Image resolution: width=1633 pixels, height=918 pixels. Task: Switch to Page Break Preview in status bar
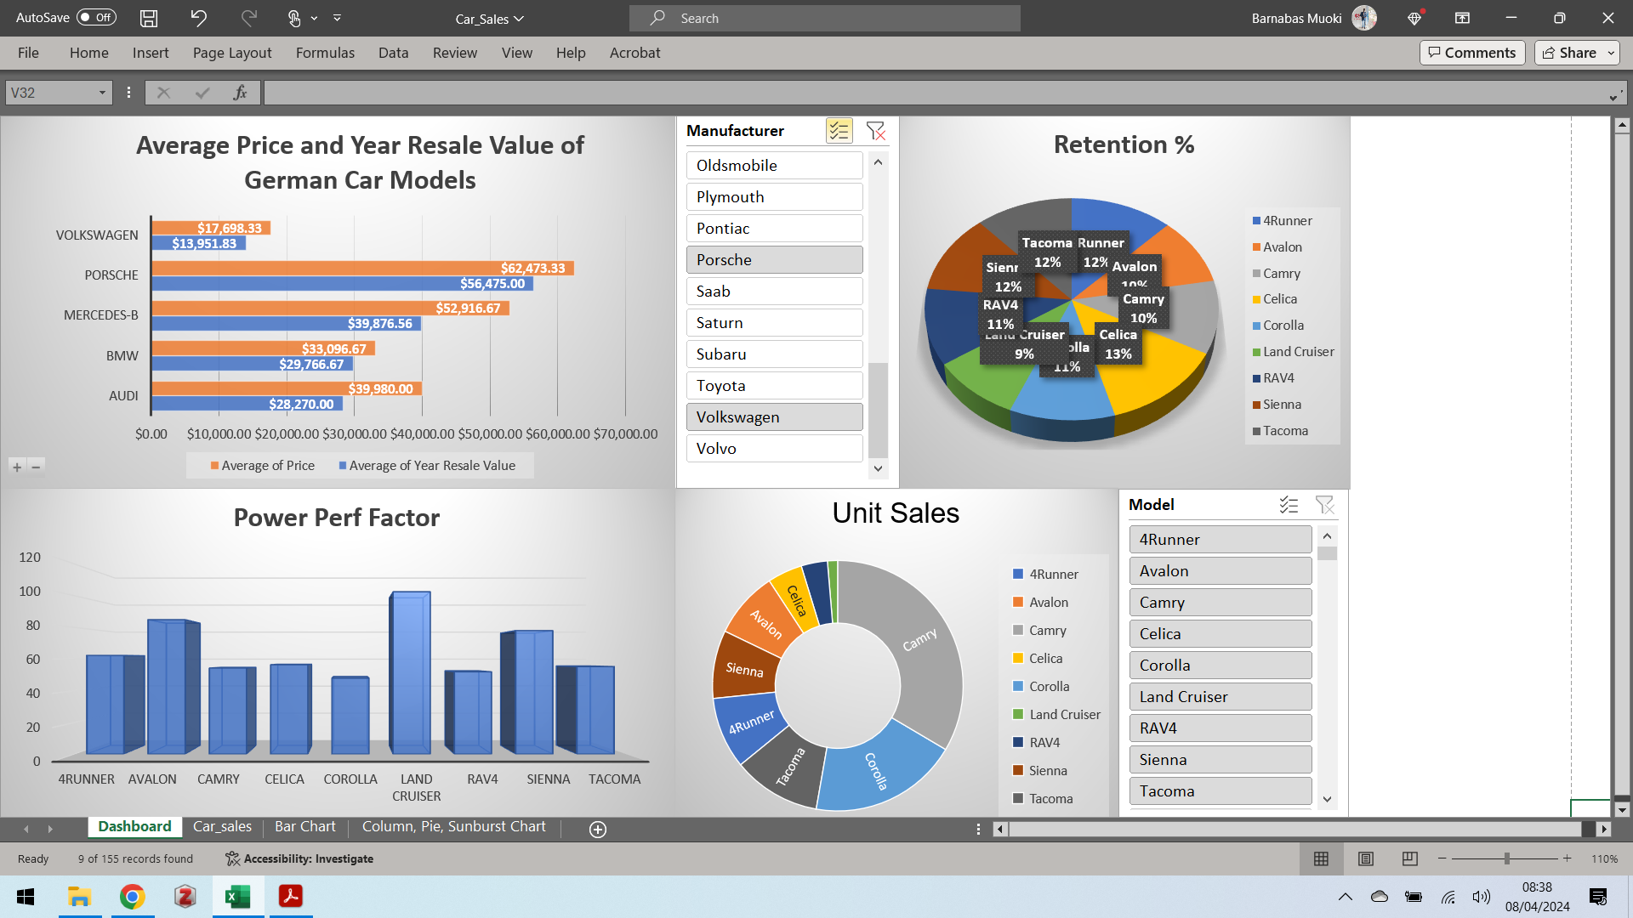(1409, 858)
